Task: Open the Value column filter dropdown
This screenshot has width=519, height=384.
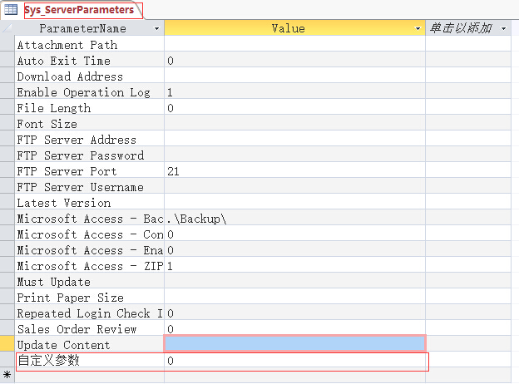Action: (x=418, y=29)
